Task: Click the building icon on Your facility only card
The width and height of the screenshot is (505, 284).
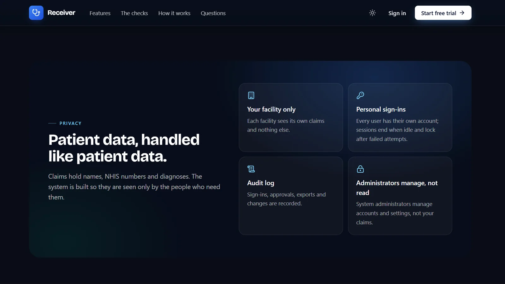Action: tap(251, 95)
